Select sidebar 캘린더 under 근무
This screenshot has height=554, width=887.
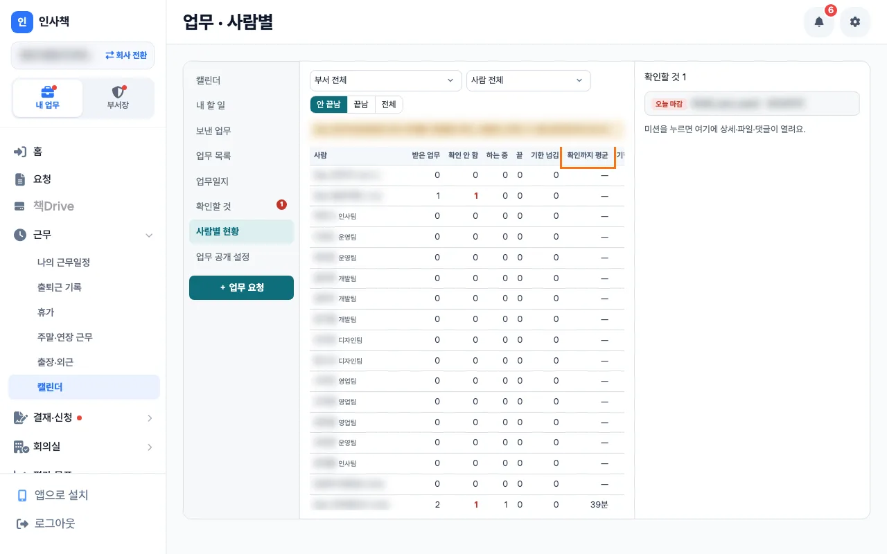pyautogui.click(x=84, y=387)
